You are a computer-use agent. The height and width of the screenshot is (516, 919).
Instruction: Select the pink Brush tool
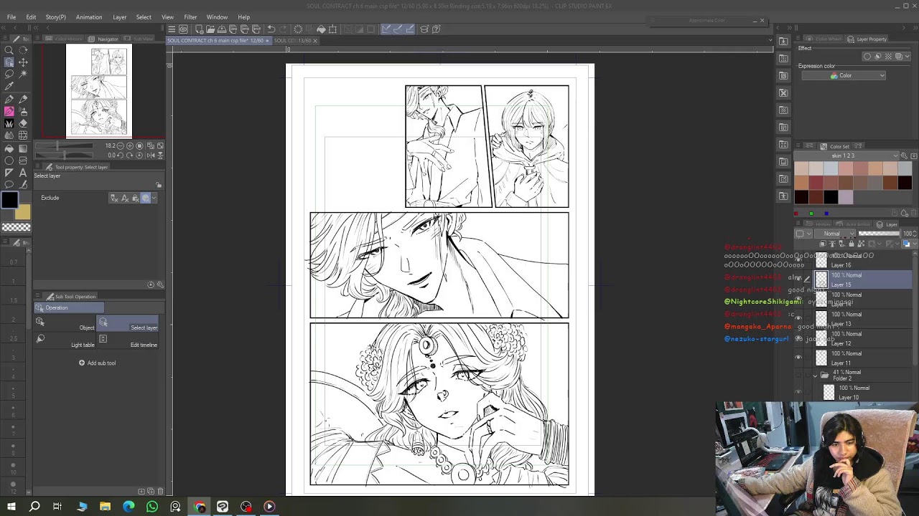pos(9,111)
